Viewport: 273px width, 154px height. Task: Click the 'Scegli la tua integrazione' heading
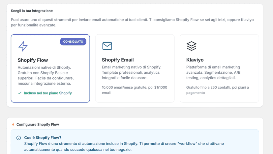(x=32, y=11)
